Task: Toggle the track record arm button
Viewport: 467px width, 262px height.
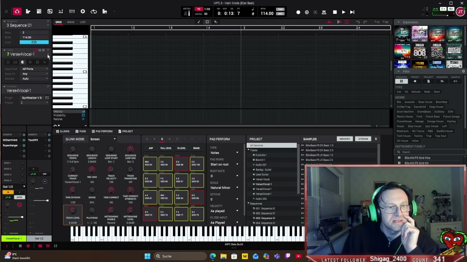Action: pos(35,50)
